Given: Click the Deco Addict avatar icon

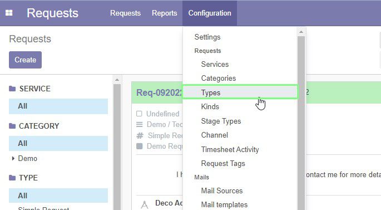Looking at the screenshot, I should pyautogui.click(x=144, y=204).
